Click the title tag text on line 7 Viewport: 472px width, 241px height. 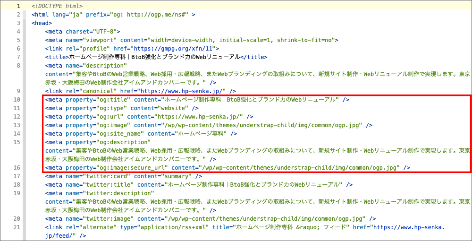pyautogui.click(x=156, y=57)
